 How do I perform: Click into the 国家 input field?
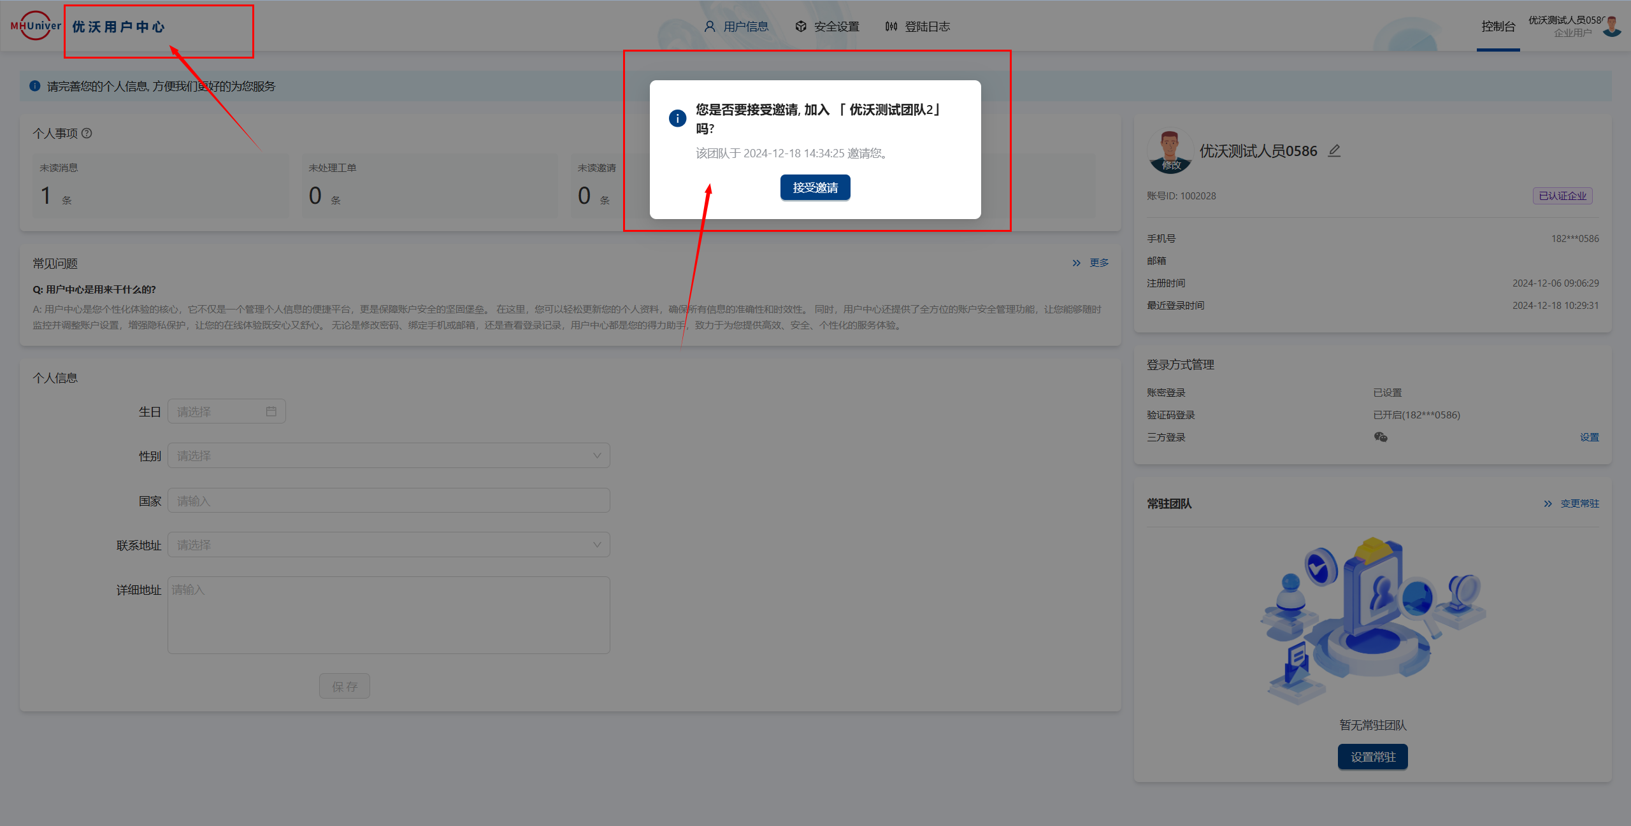coord(389,501)
